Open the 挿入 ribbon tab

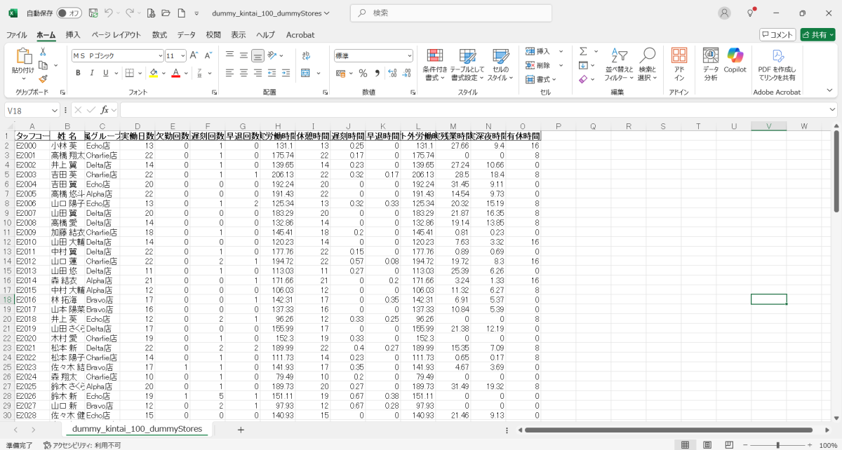coord(73,34)
